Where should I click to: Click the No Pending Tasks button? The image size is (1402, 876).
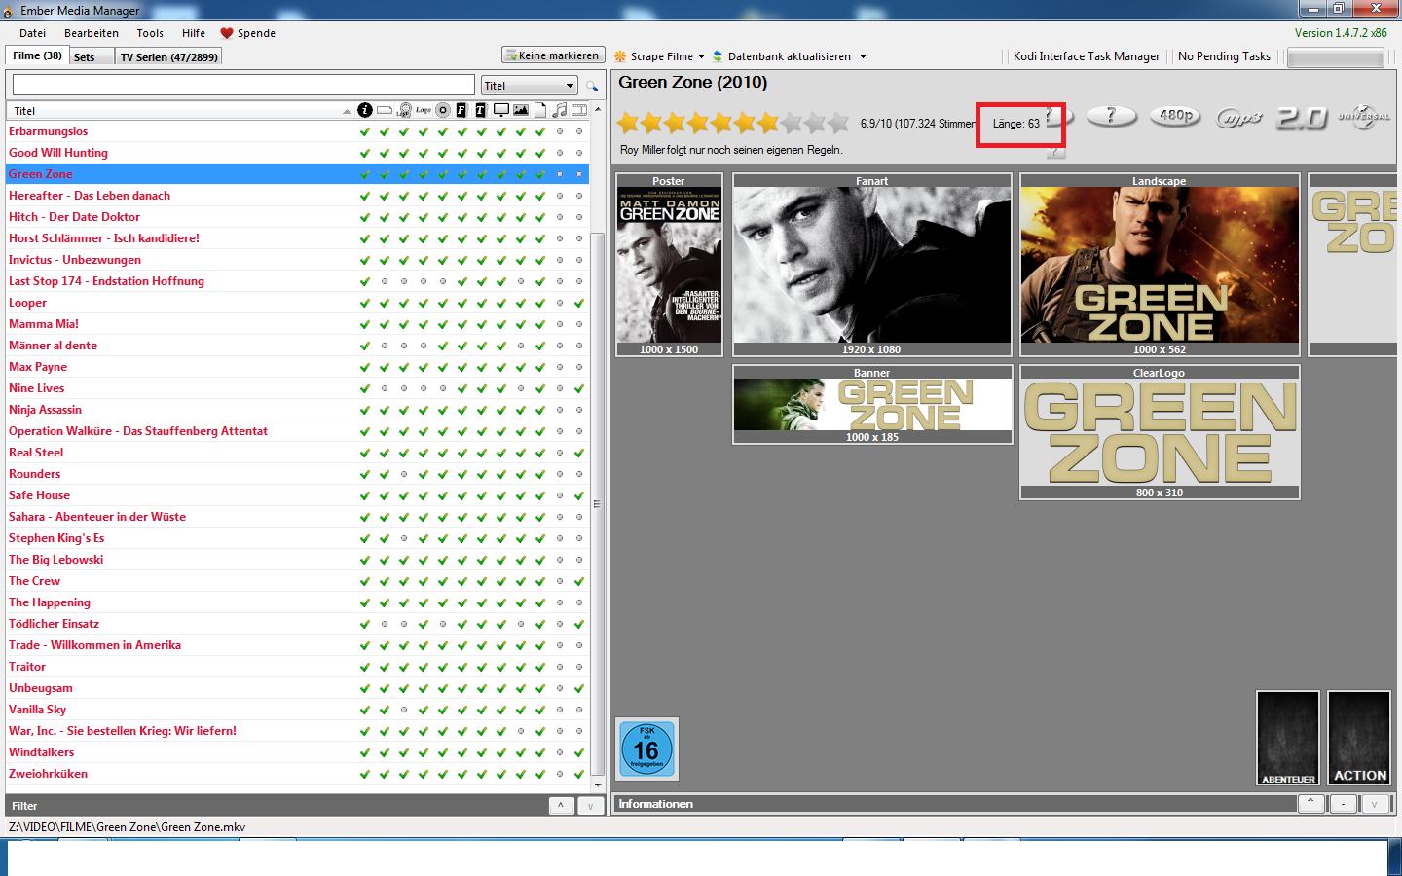coord(1224,56)
